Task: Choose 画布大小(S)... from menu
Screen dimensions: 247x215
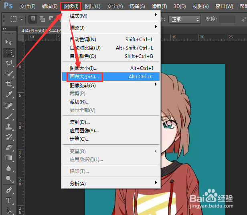Action: coord(111,77)
